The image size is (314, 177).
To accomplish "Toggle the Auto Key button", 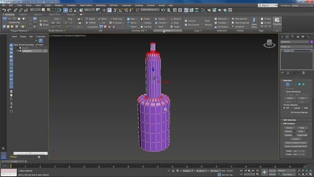I will 272,171.
